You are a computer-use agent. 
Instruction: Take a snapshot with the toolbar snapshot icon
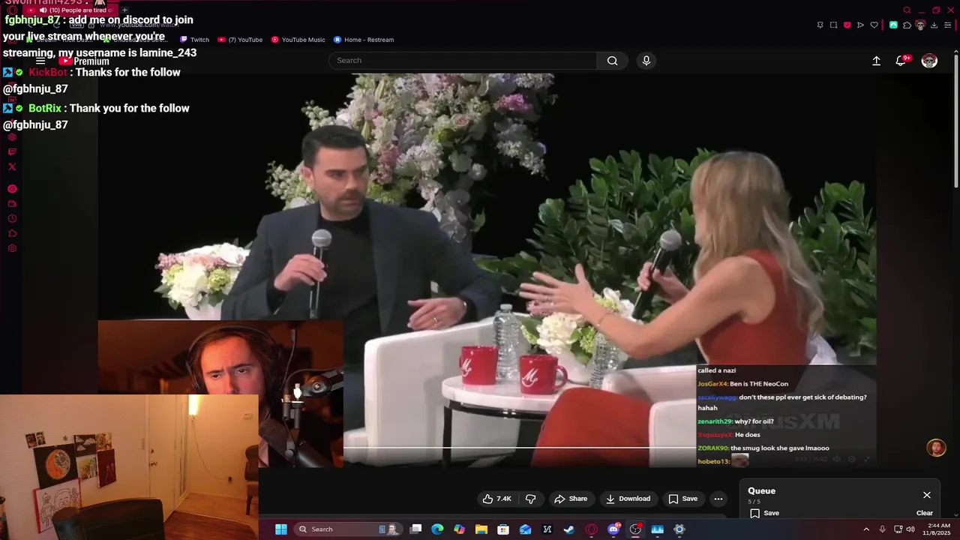tap(833, 25)
